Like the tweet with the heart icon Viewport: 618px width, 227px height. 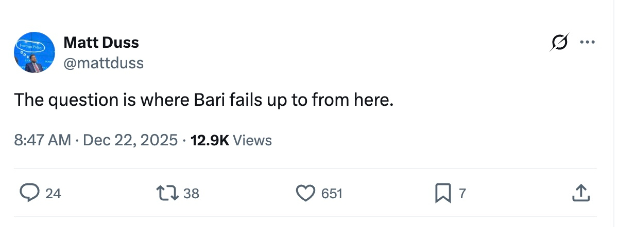pyautogui.click(x=305, y=193)
